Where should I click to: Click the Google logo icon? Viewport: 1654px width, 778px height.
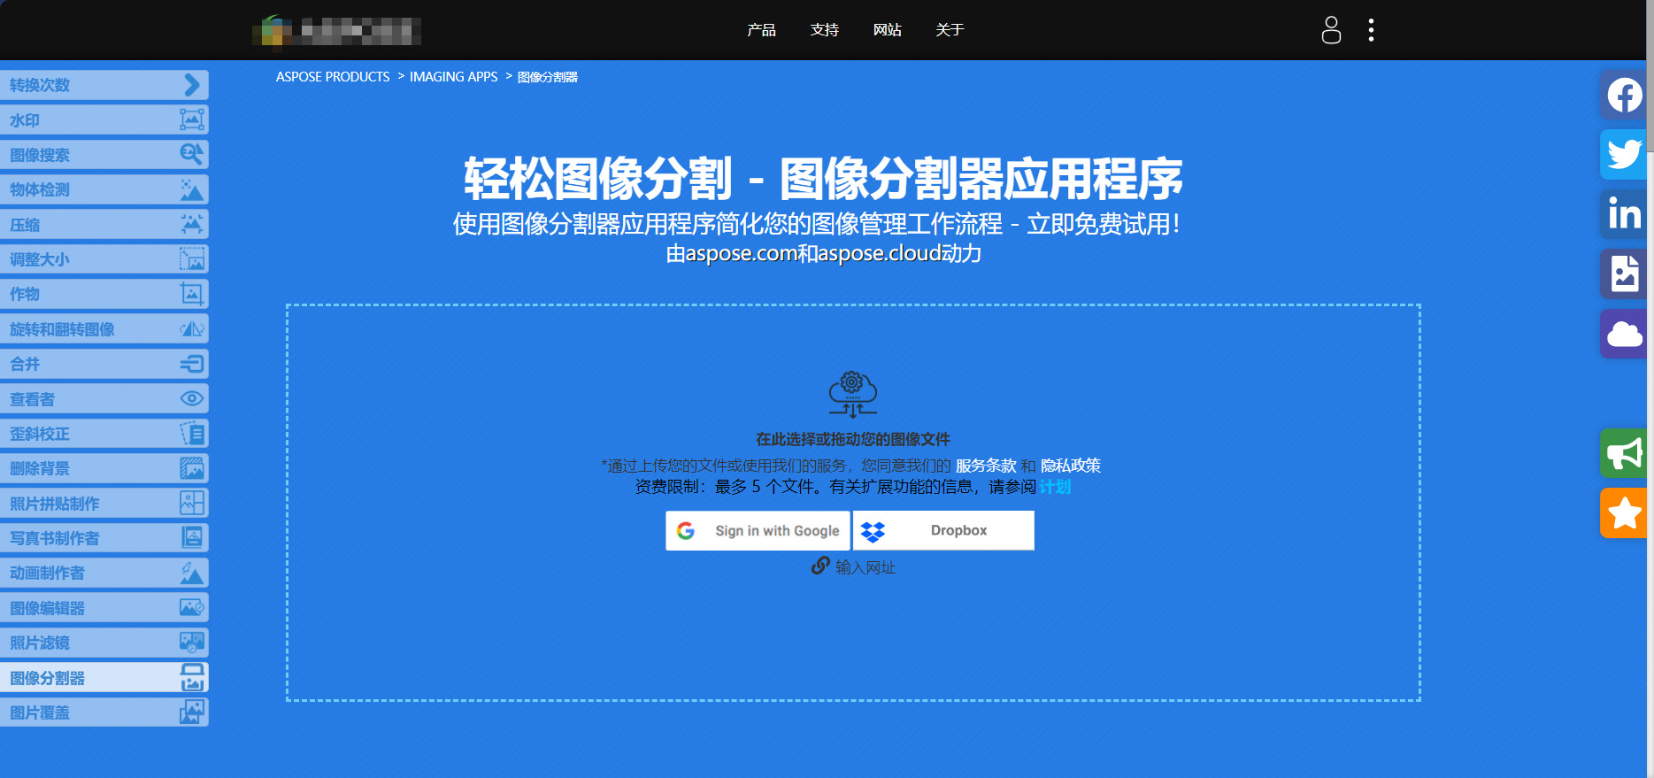[x=686, y=531]
